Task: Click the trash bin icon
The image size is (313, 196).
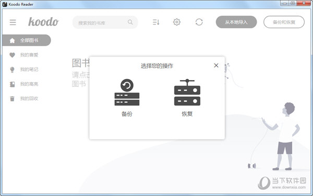Action: coord(12,99)
